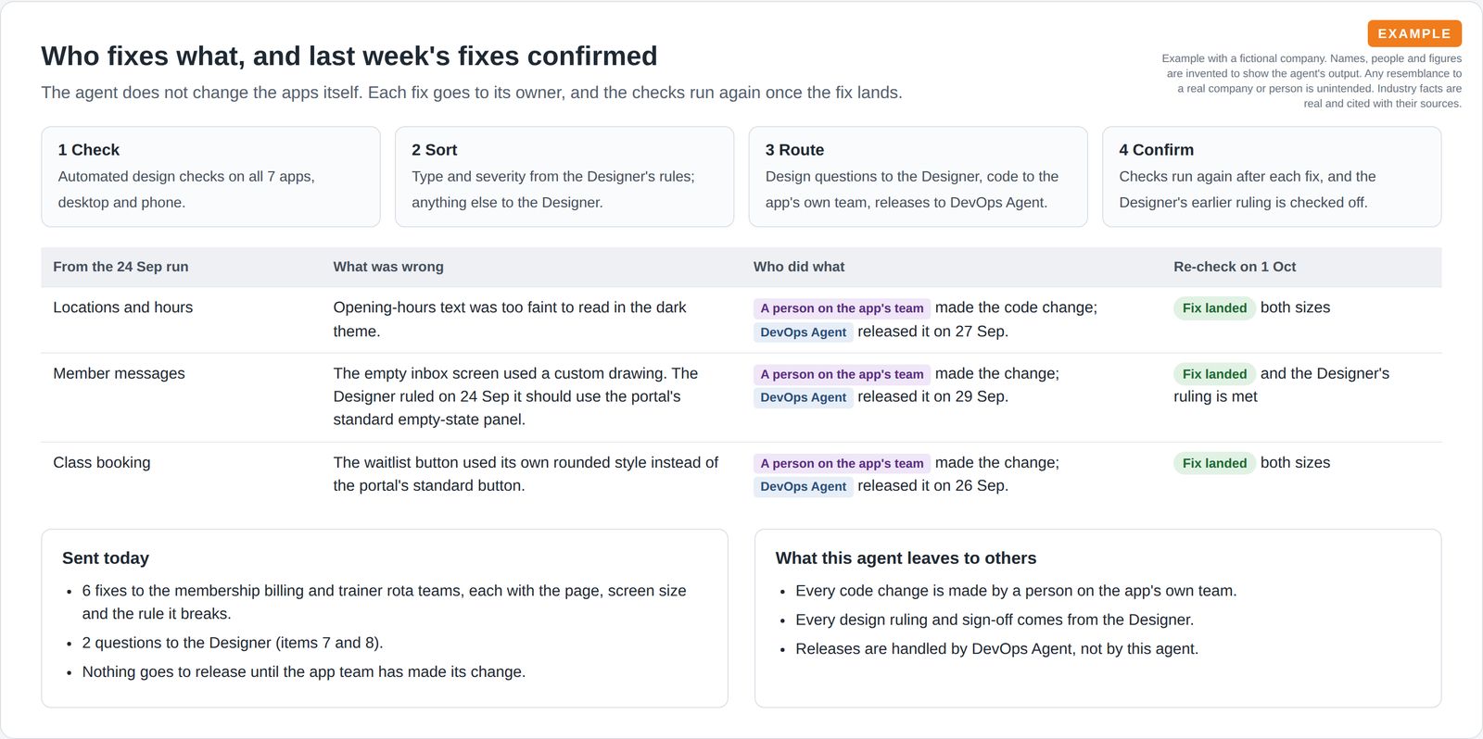The width and height of the screenshot is (1483, 739).
Task: Click the app's team tag in Locations row
Action: 842,308
